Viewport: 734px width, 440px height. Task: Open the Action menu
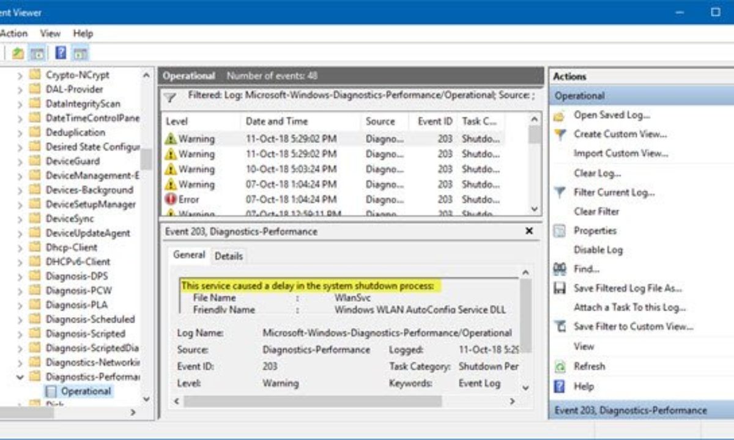click(x=13, y=34)
